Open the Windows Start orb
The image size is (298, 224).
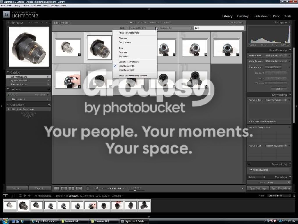pyautogui.click(x=5, y=221)
